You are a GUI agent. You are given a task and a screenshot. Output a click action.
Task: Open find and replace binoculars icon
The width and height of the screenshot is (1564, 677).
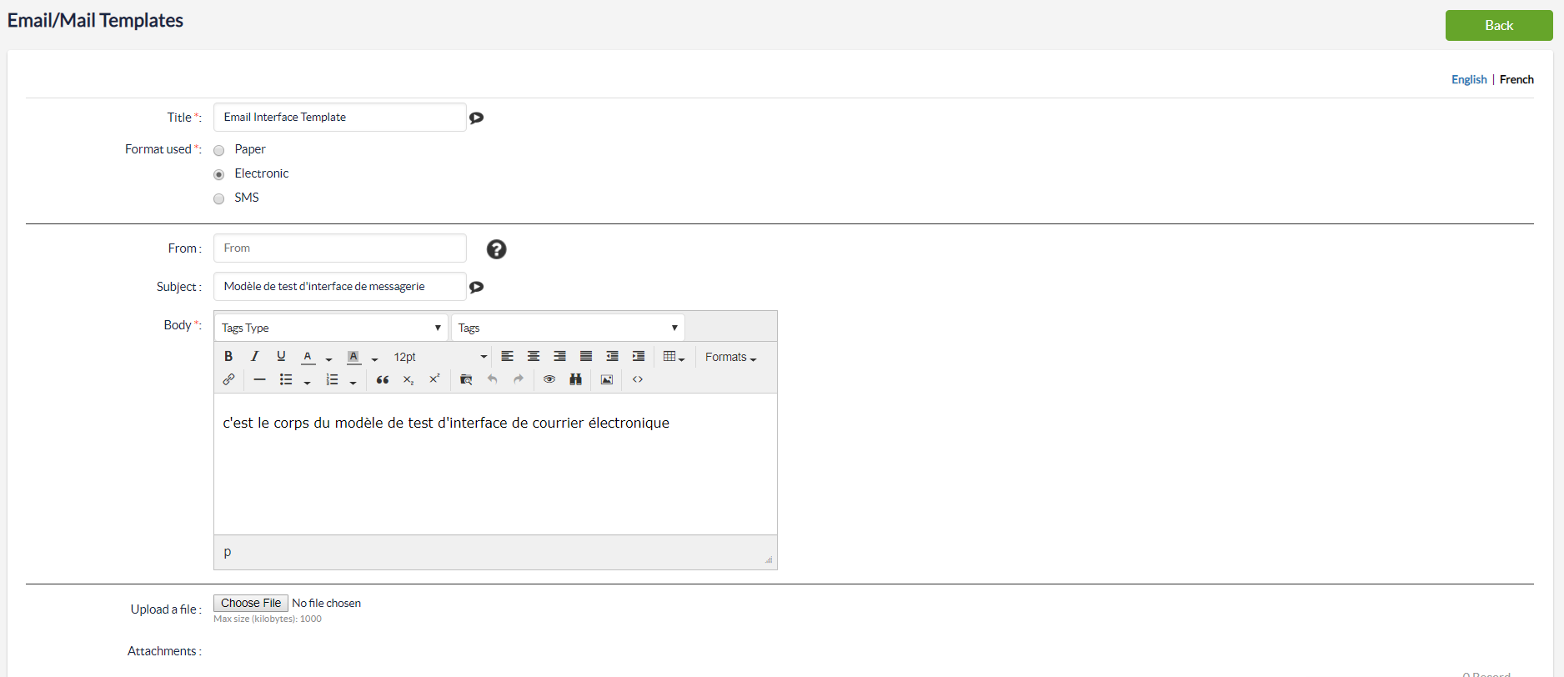(575, 379)
